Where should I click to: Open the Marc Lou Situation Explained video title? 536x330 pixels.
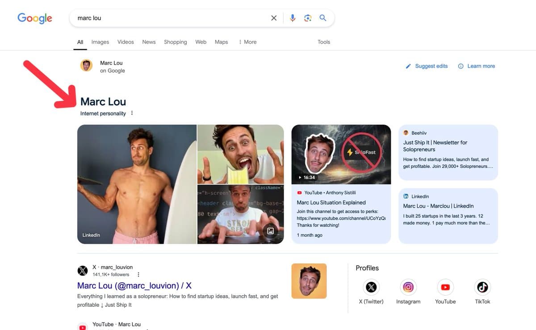point(331,202)
